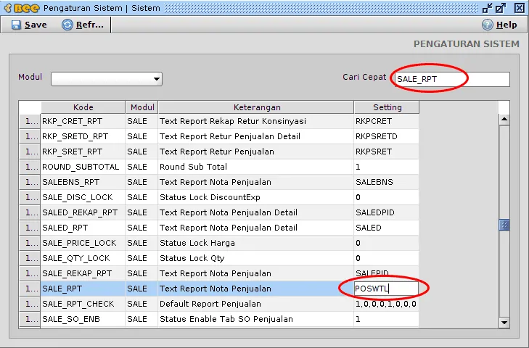Select the SALE_REKAP_RPT code cell
Viewport: 529px width, 348px height.
point(83,273)
